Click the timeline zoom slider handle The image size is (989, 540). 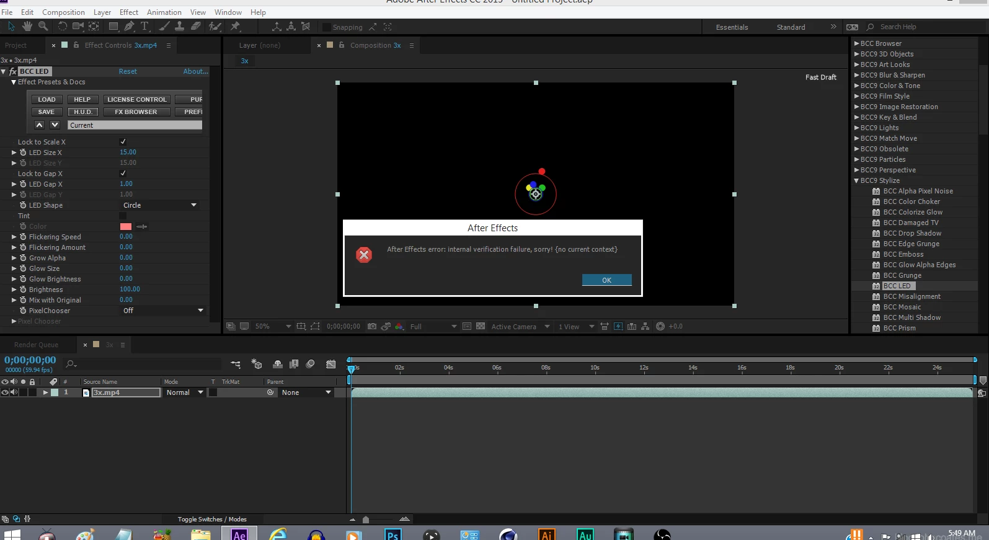(x=366, y=520)
